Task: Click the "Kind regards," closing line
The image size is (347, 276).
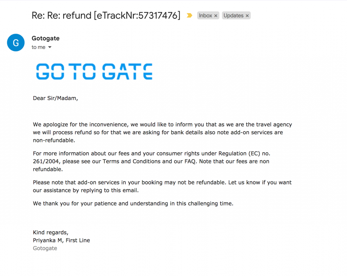Action: coord(50,233)
